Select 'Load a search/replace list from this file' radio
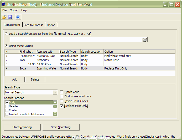The image size is (182, 140). [x=6, y=34]
